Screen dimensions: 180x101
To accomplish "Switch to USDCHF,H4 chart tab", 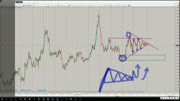I will (93, 94).
